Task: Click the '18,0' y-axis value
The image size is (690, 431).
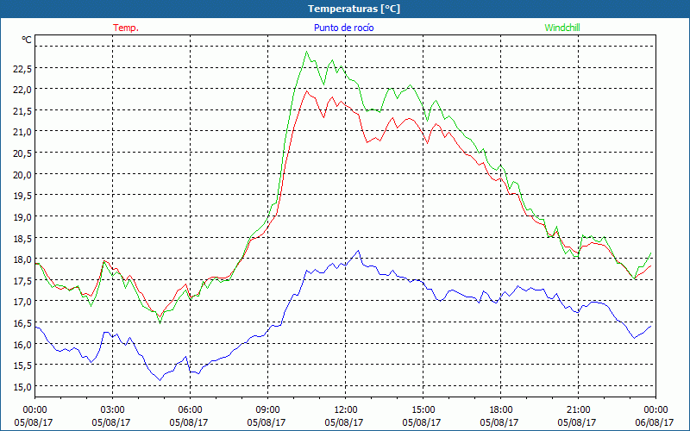Action: pyautogui.click(x=22, y=259)
